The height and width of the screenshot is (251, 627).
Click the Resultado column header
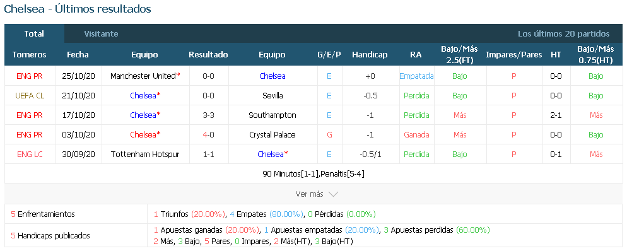208,55
